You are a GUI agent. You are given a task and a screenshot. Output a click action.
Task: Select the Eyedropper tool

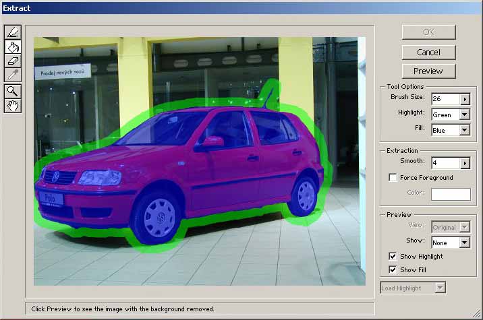click(13, 75)
